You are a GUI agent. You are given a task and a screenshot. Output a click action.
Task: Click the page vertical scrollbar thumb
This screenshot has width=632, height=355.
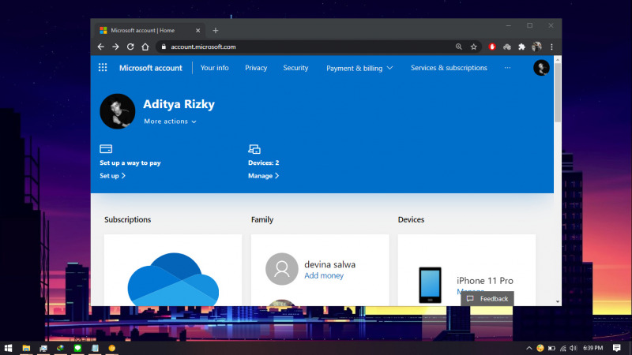(x=558, y=92)
